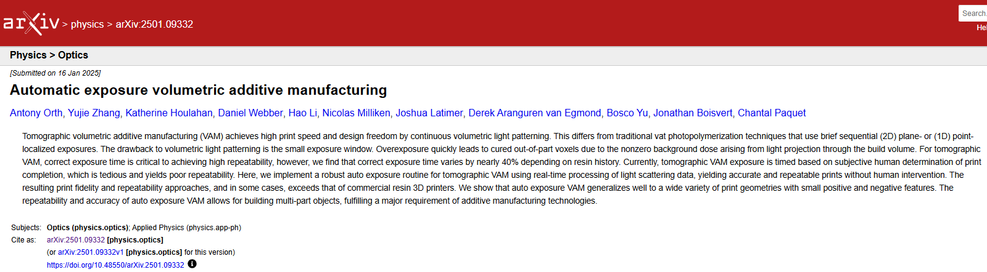Open author Yujie Zhang's link

pos(94,113)
